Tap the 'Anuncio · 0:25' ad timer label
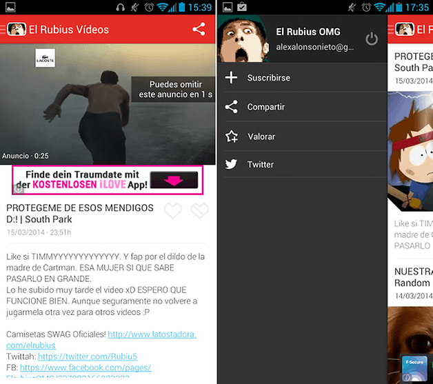 tap(26, 156)
